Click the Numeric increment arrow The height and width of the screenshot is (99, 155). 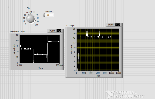[44, 14]
